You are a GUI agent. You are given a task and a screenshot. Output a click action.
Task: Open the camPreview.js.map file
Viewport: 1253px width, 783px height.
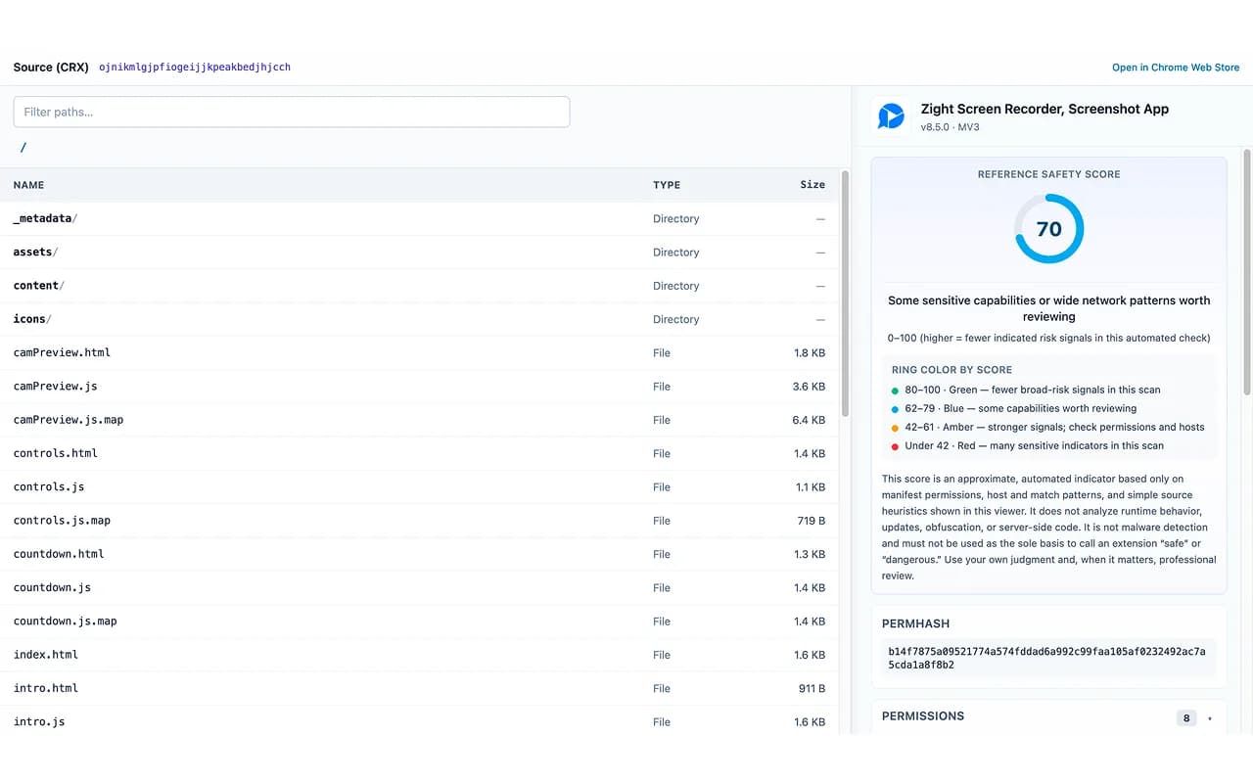point(69,420)
